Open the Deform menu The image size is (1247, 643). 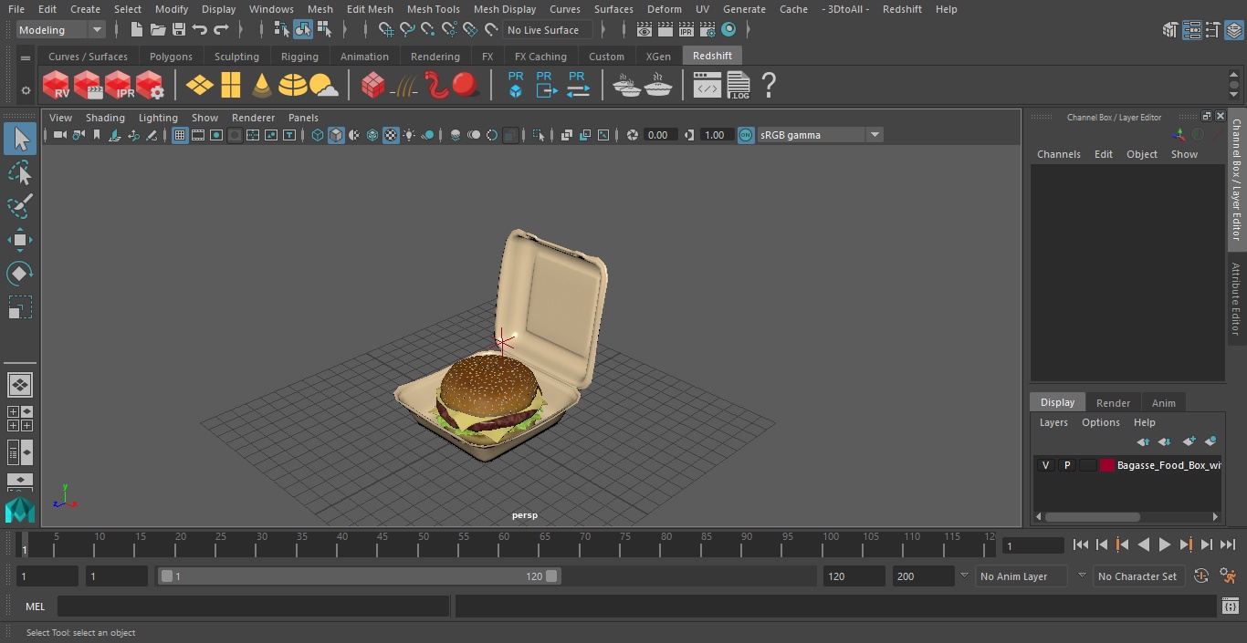pyautogui.click(x=664, y=9)
